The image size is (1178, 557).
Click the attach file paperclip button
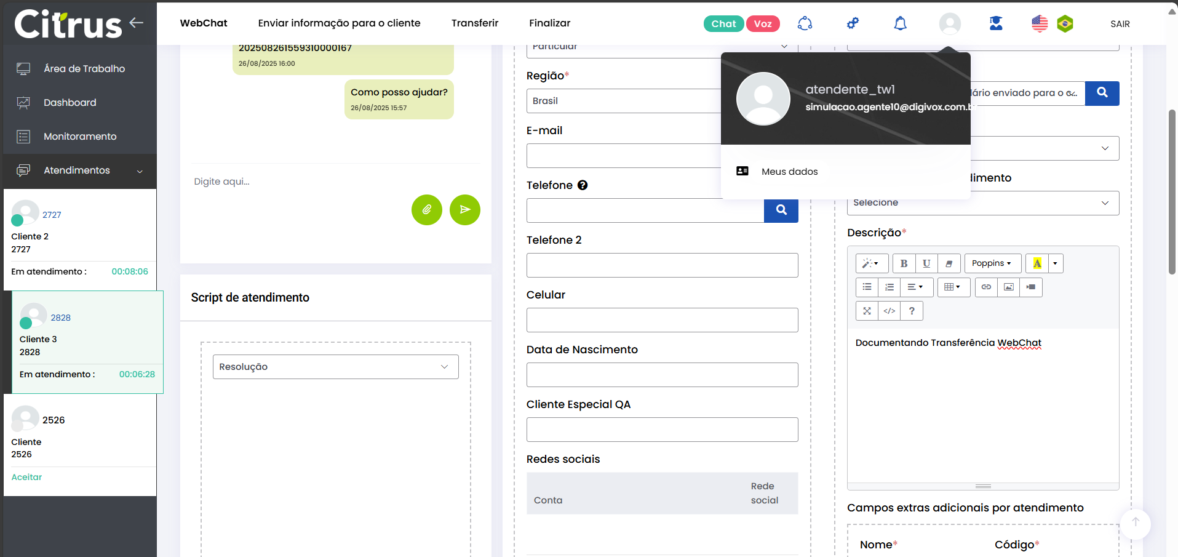[x=426, y=210]
